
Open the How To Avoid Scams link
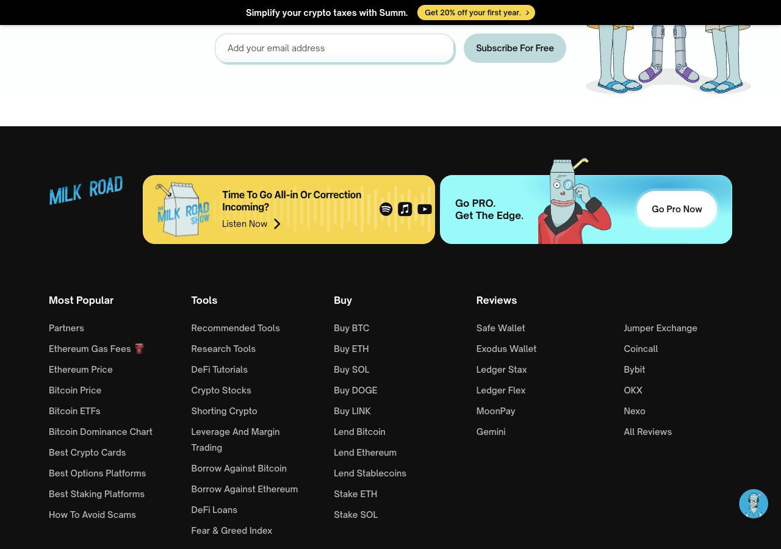92,515
